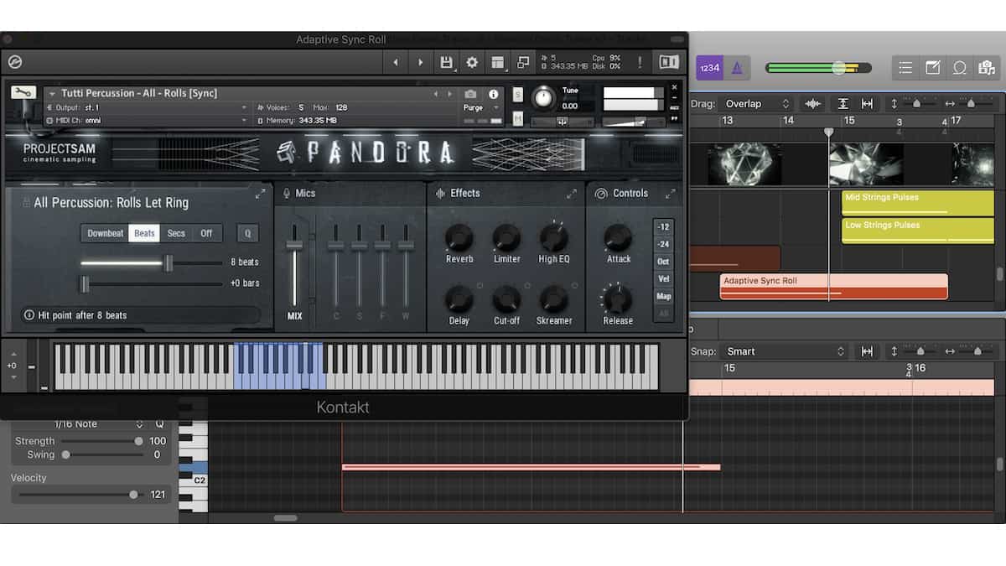Toggle the Vel control button

pos(663,279)
